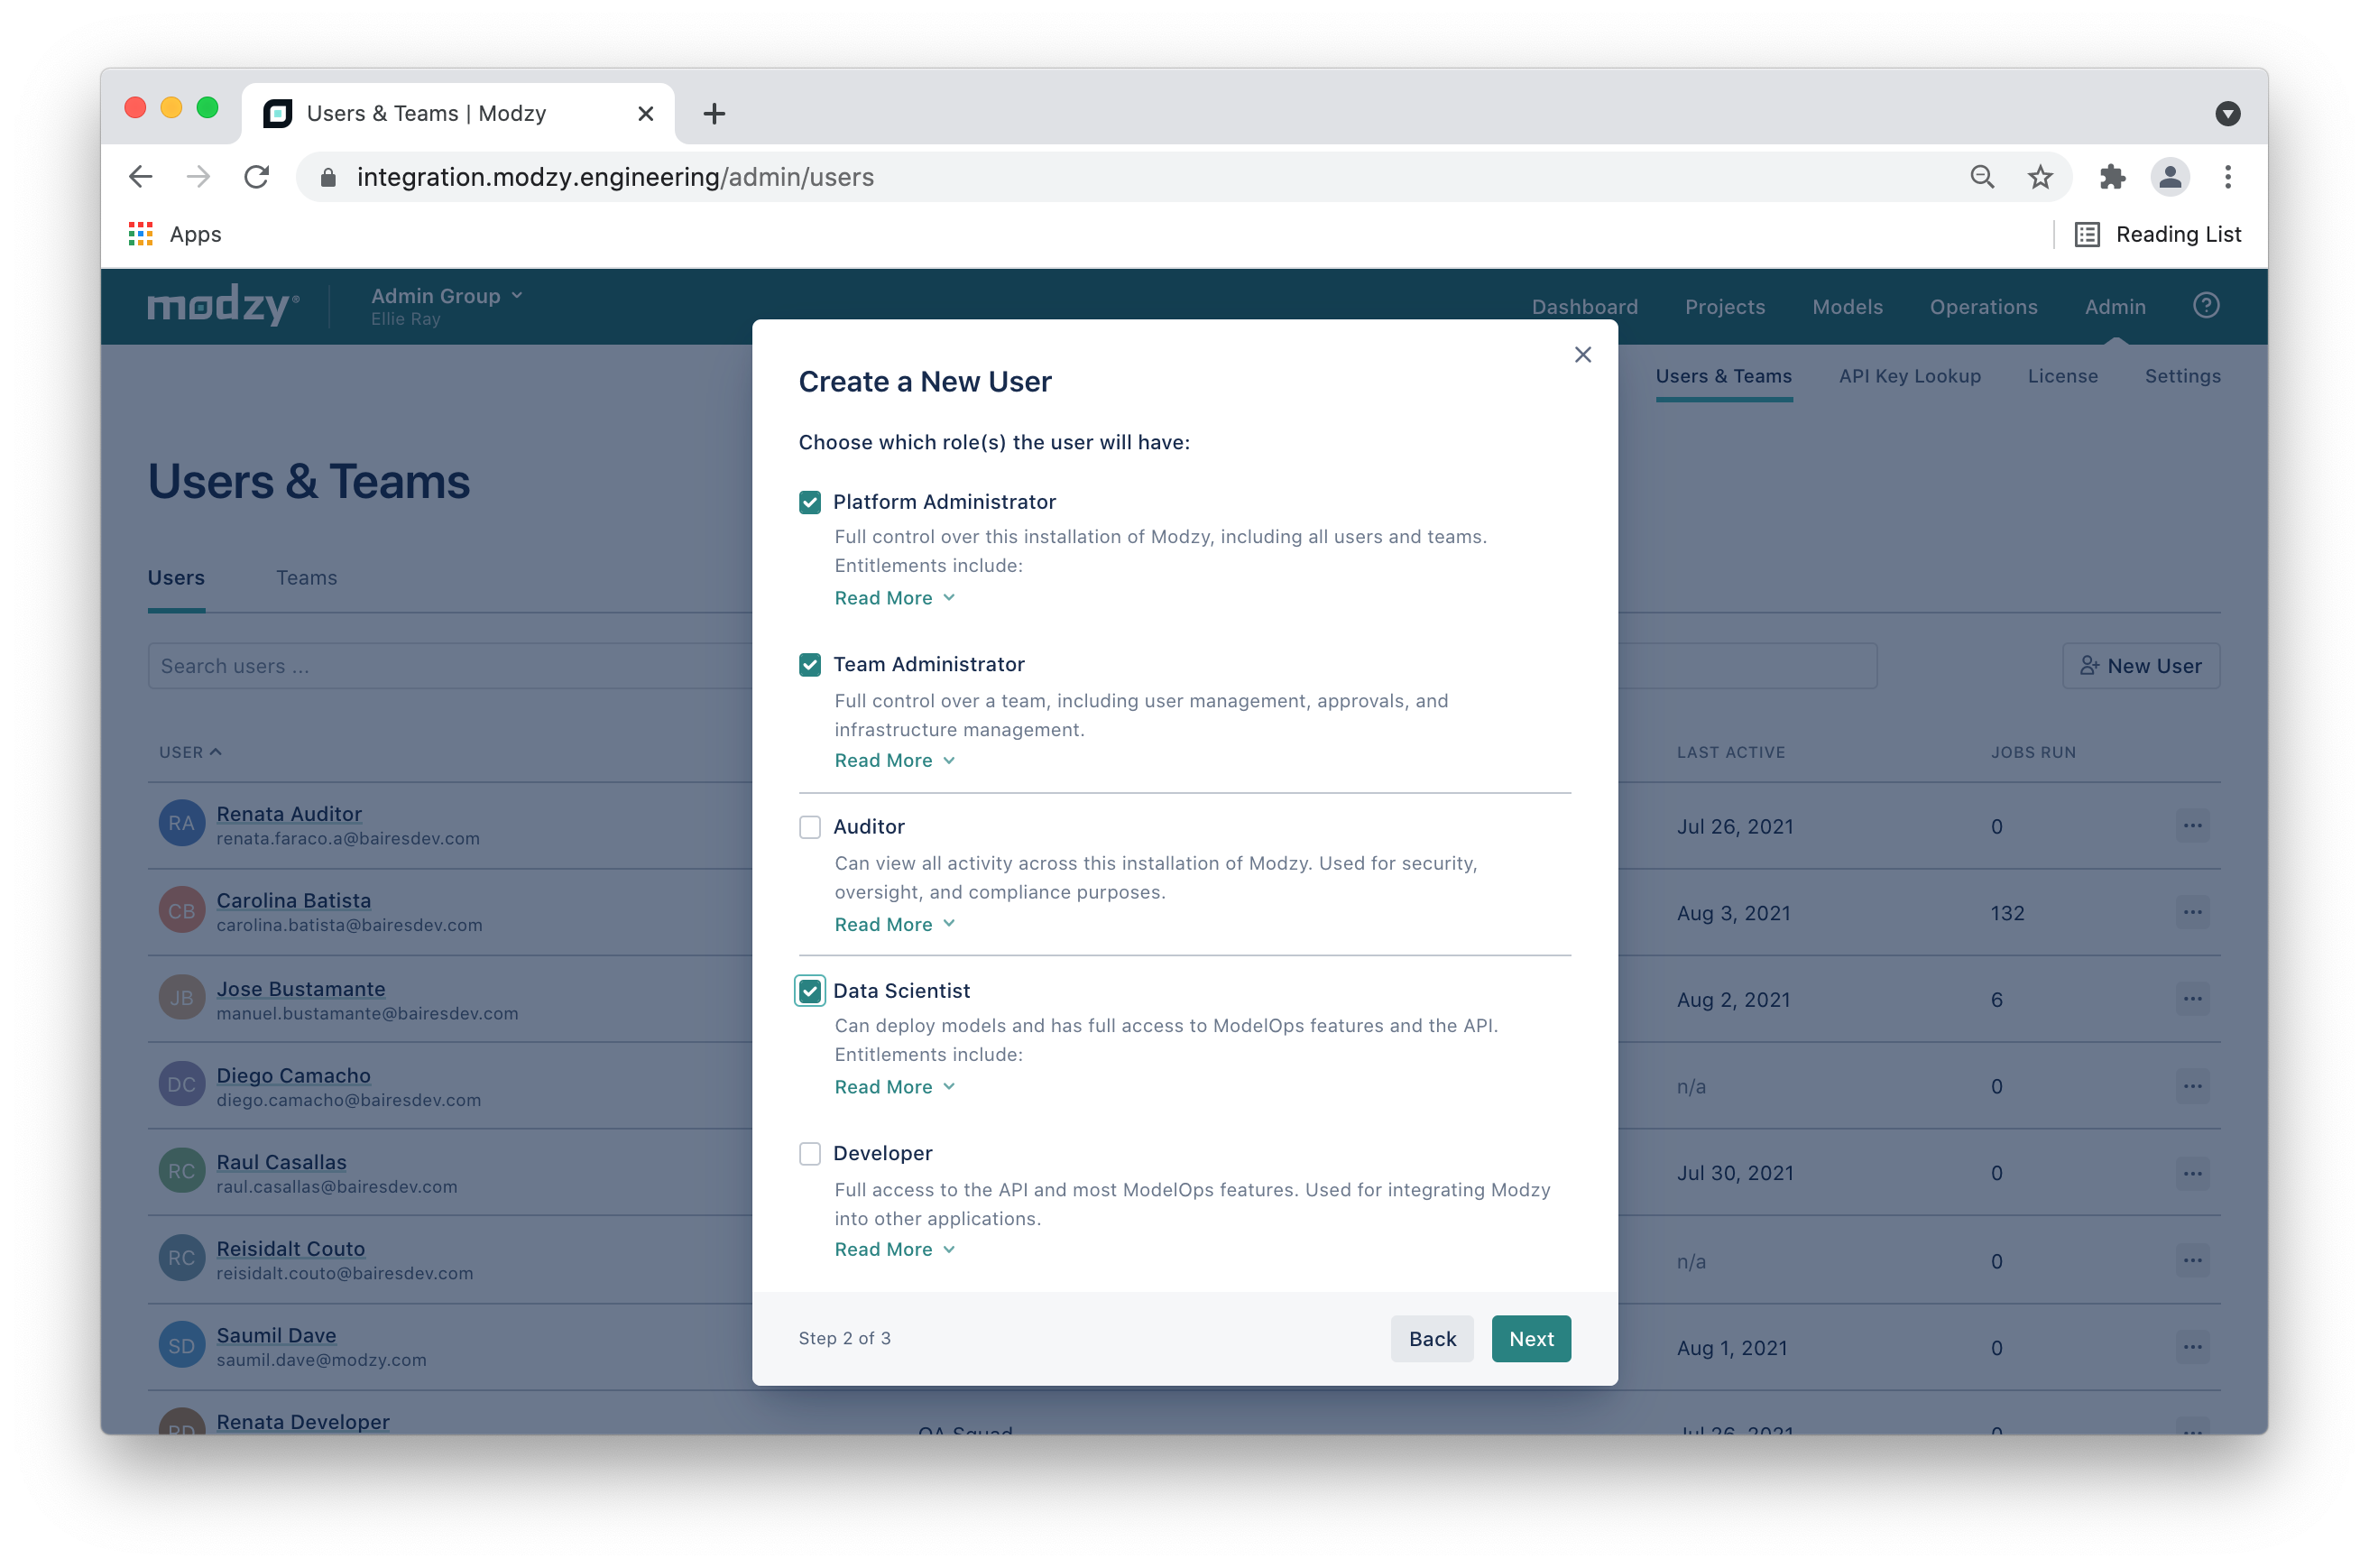Image resolution: width=2369 pixels, height=1568 pixels.
Task: Bookmark page with the star icon
Action: coord(2040,177)
